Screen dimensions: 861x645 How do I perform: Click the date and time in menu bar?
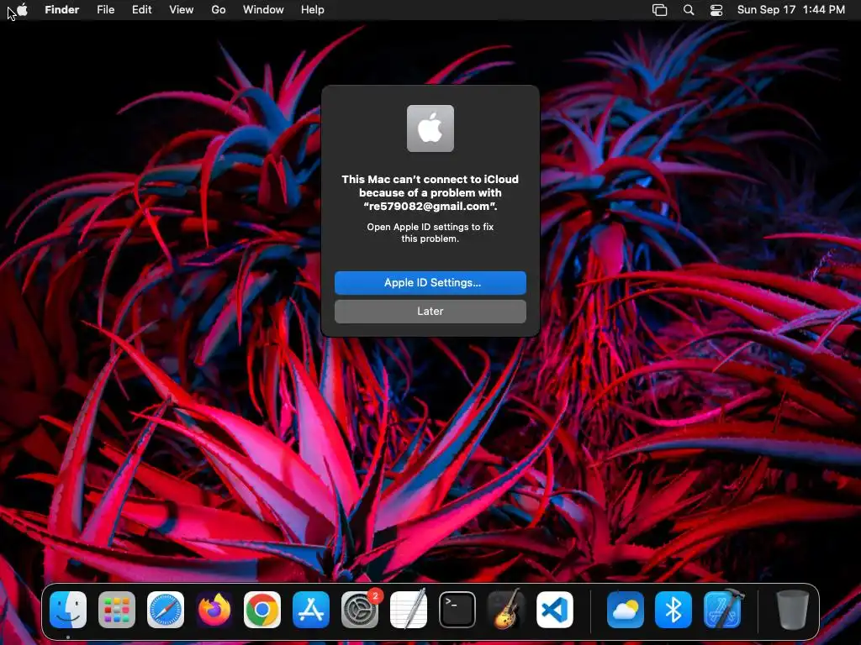[790, 10]
